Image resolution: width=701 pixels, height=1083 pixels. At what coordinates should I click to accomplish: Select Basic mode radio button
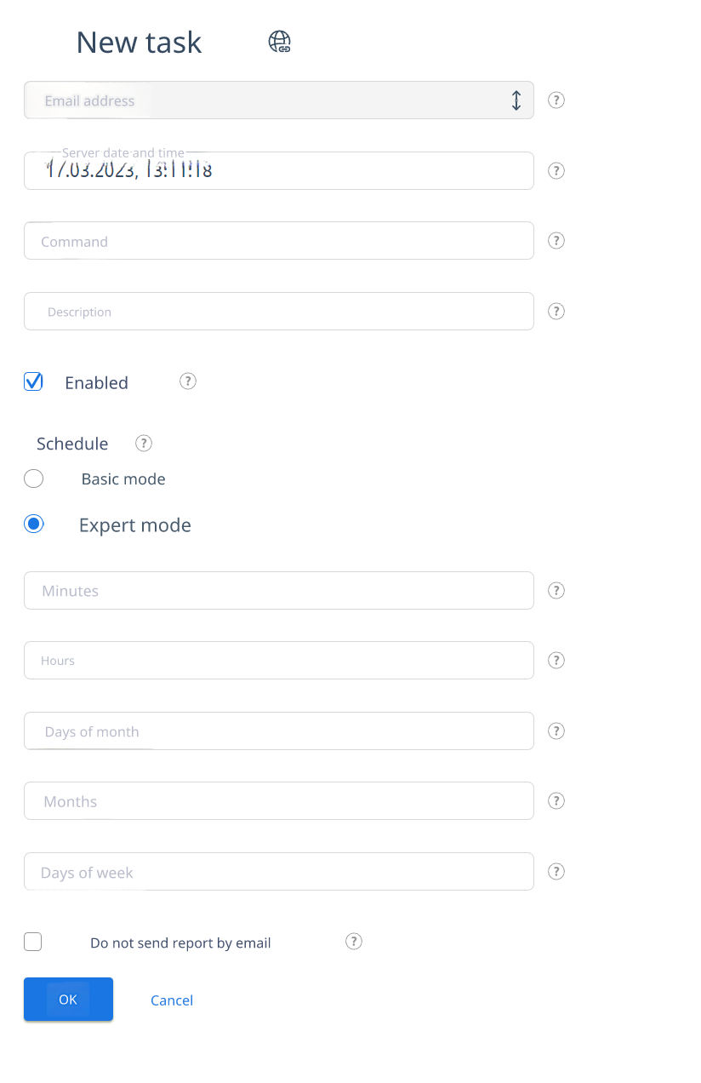(x=34, y=478)
